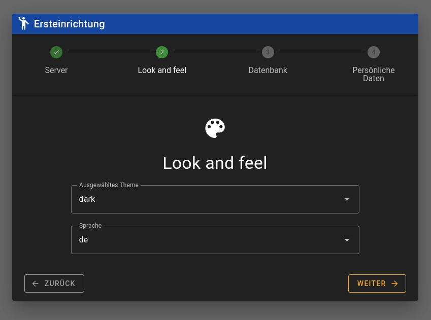Select the Look and feel step label
Image resolution: width=431 pixels, height=320 pixels.
162,70
